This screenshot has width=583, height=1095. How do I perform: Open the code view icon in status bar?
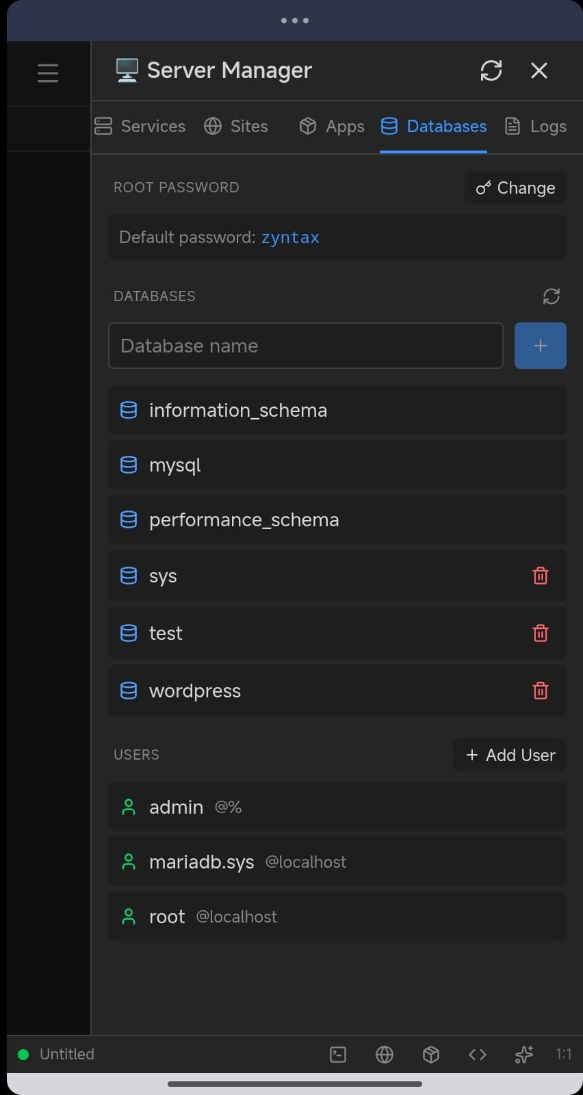point(478,1055)
